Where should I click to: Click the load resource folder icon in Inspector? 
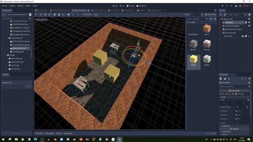click(x=225, y=79)
